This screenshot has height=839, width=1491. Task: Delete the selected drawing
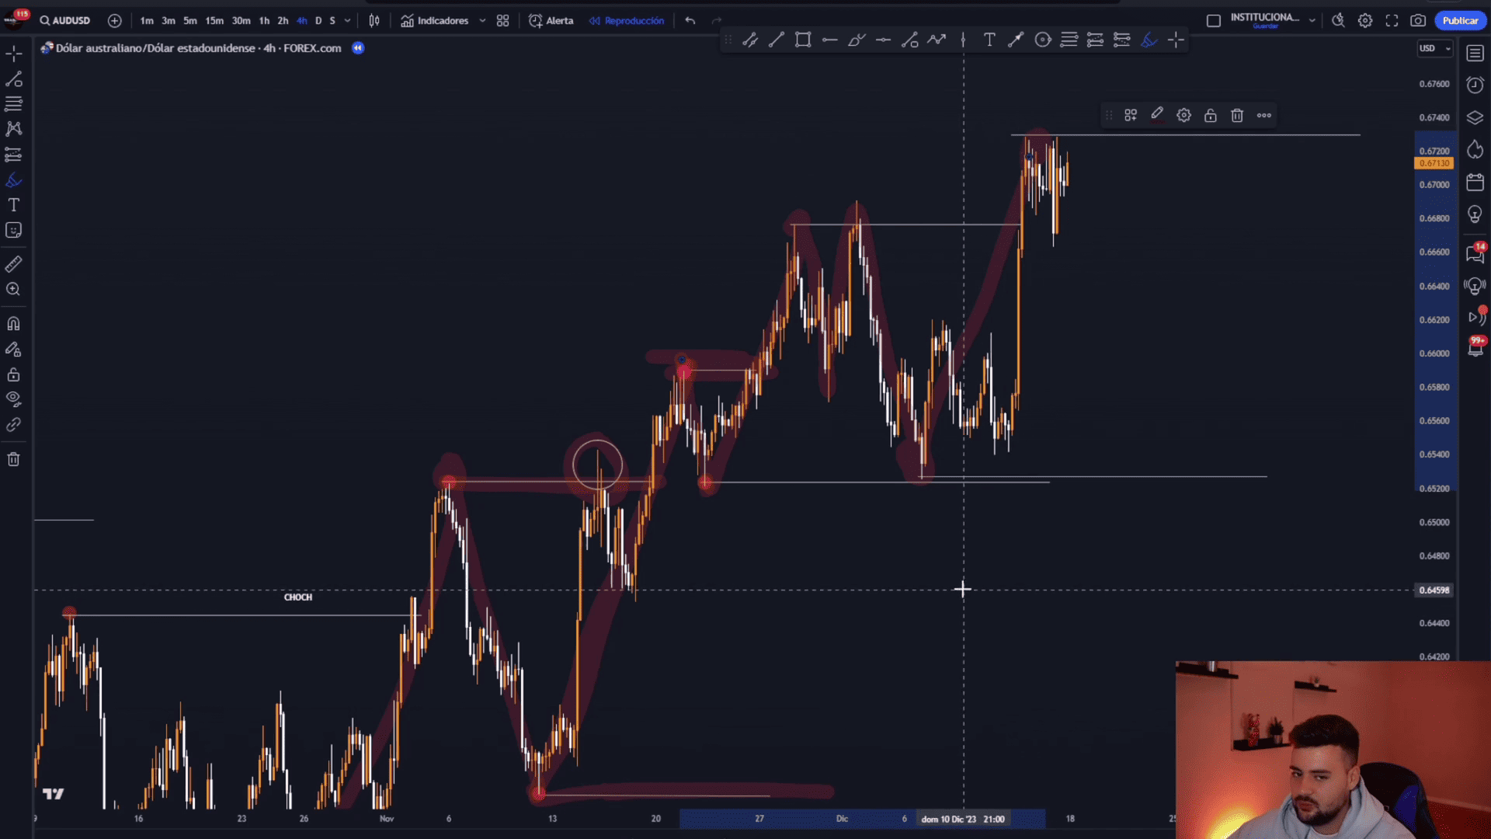point(1237,116)
